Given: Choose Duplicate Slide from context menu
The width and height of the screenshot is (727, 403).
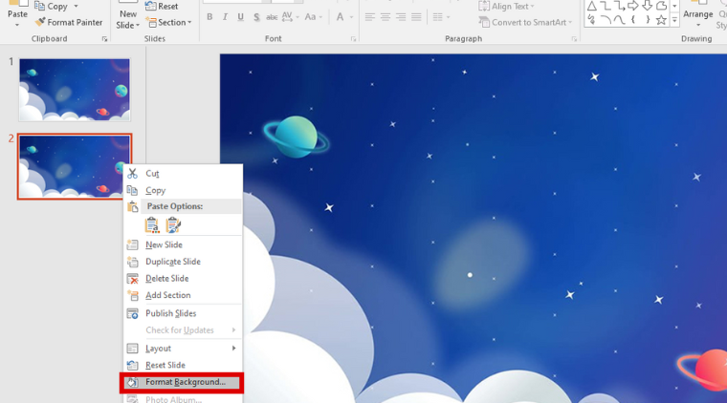Looking at the screenshot, I should tap(183, 262).
